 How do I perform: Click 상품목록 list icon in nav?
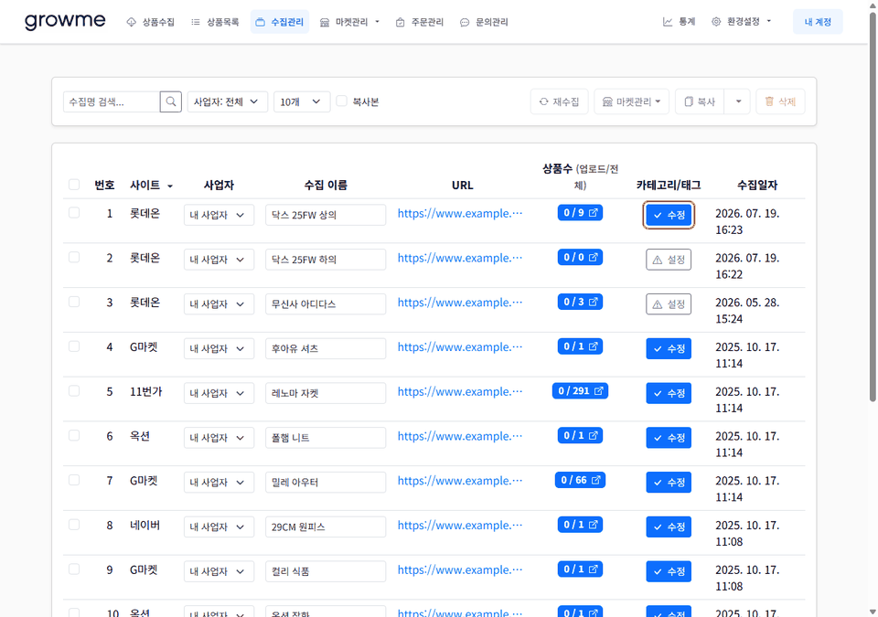click(196, 23)
